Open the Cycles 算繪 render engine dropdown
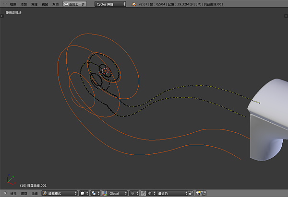 click(x=110, y=4)
